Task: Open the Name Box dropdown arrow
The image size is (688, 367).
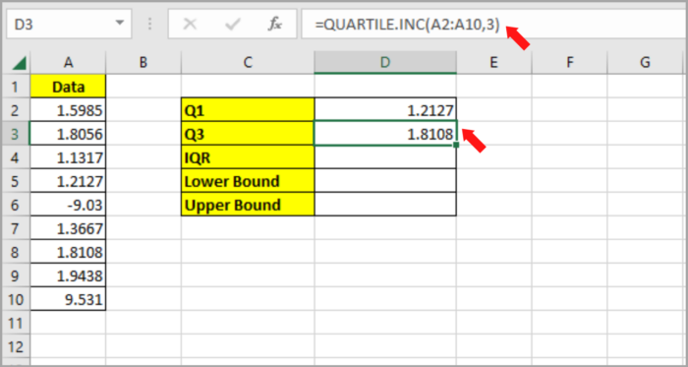Action: pos(119,23)
